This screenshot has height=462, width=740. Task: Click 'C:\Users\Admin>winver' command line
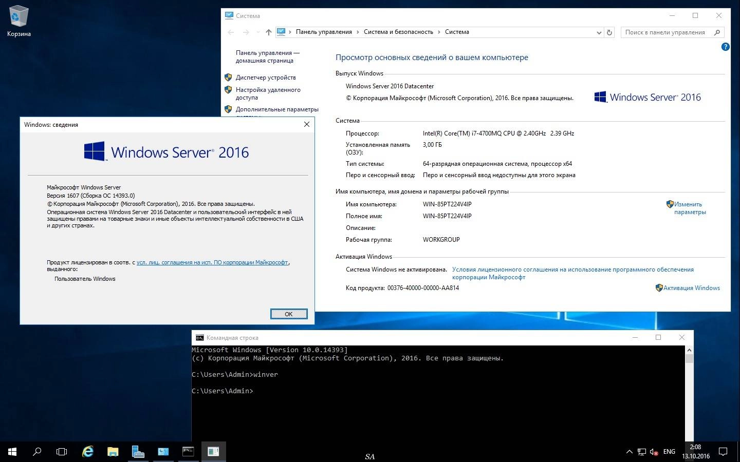coord(235,375)
